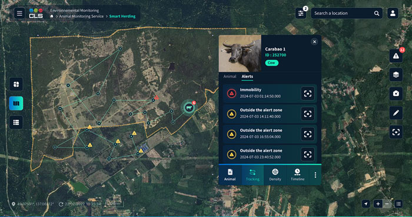
Task: Open alerts warning icon with badge 12
Action: 396,56
